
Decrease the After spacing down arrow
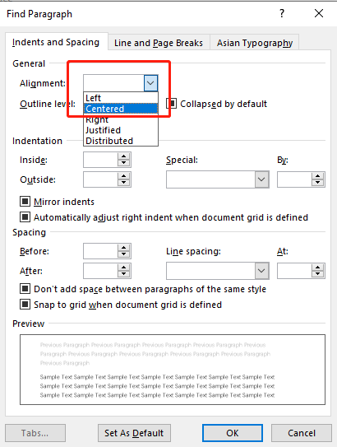point(123,274)
